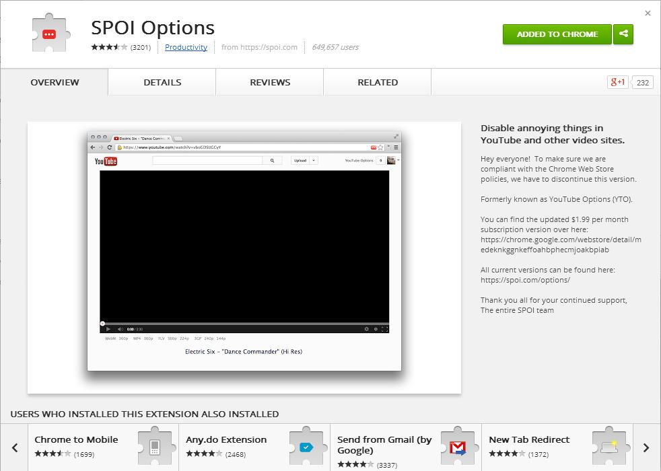Viewport: 661px width, 471px height.
Task: Click the menu icon in screenshot browser toolbar
Action: [x=396, y=147]
